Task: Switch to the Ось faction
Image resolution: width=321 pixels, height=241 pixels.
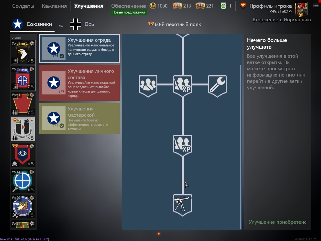Action: (82, 24)
